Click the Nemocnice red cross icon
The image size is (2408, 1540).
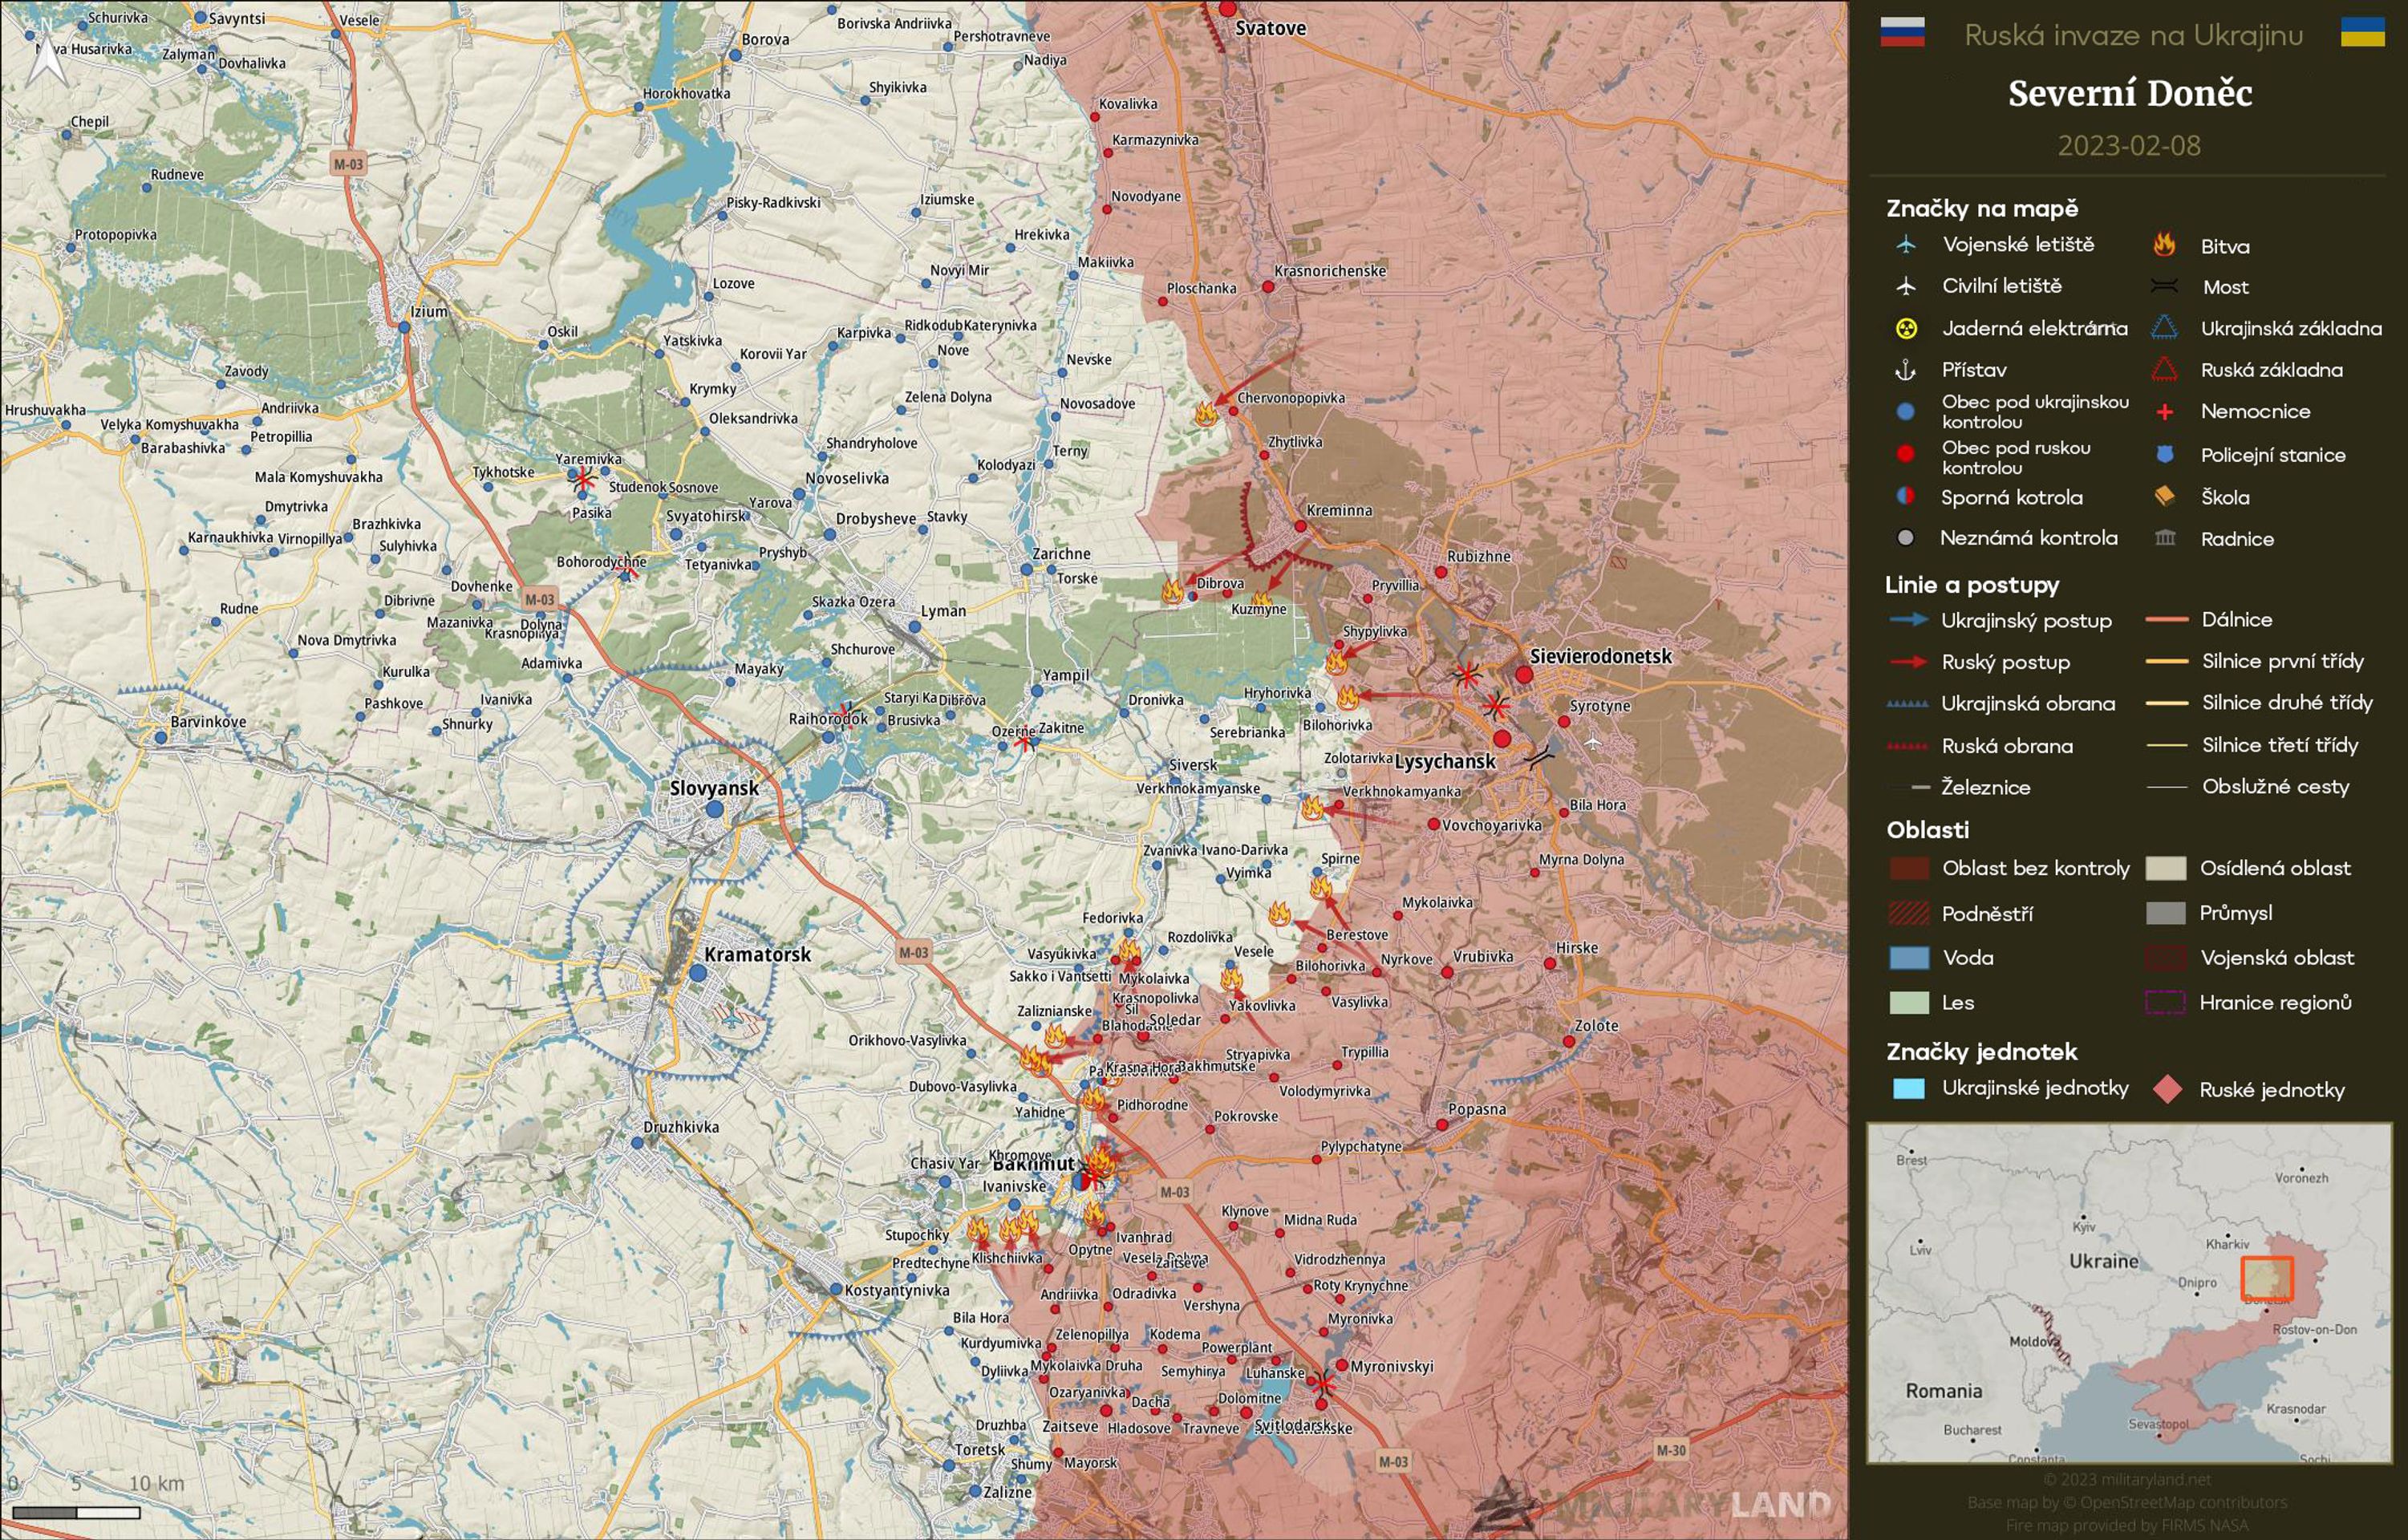tap(2164, 412)
